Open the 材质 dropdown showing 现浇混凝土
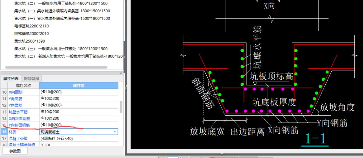The height and width of the screenshot is (158, 363). (x=115, y=132)
